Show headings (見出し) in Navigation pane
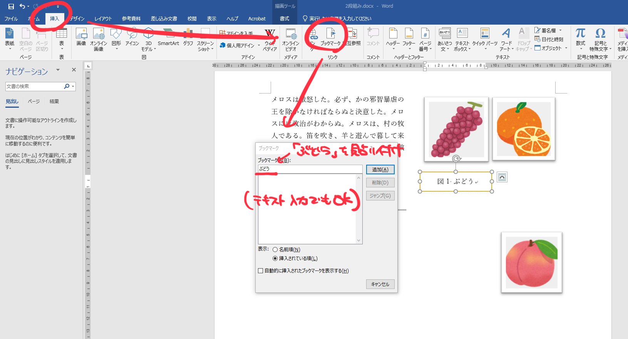This screenshot has height=339, width=628. coord(12,102)
